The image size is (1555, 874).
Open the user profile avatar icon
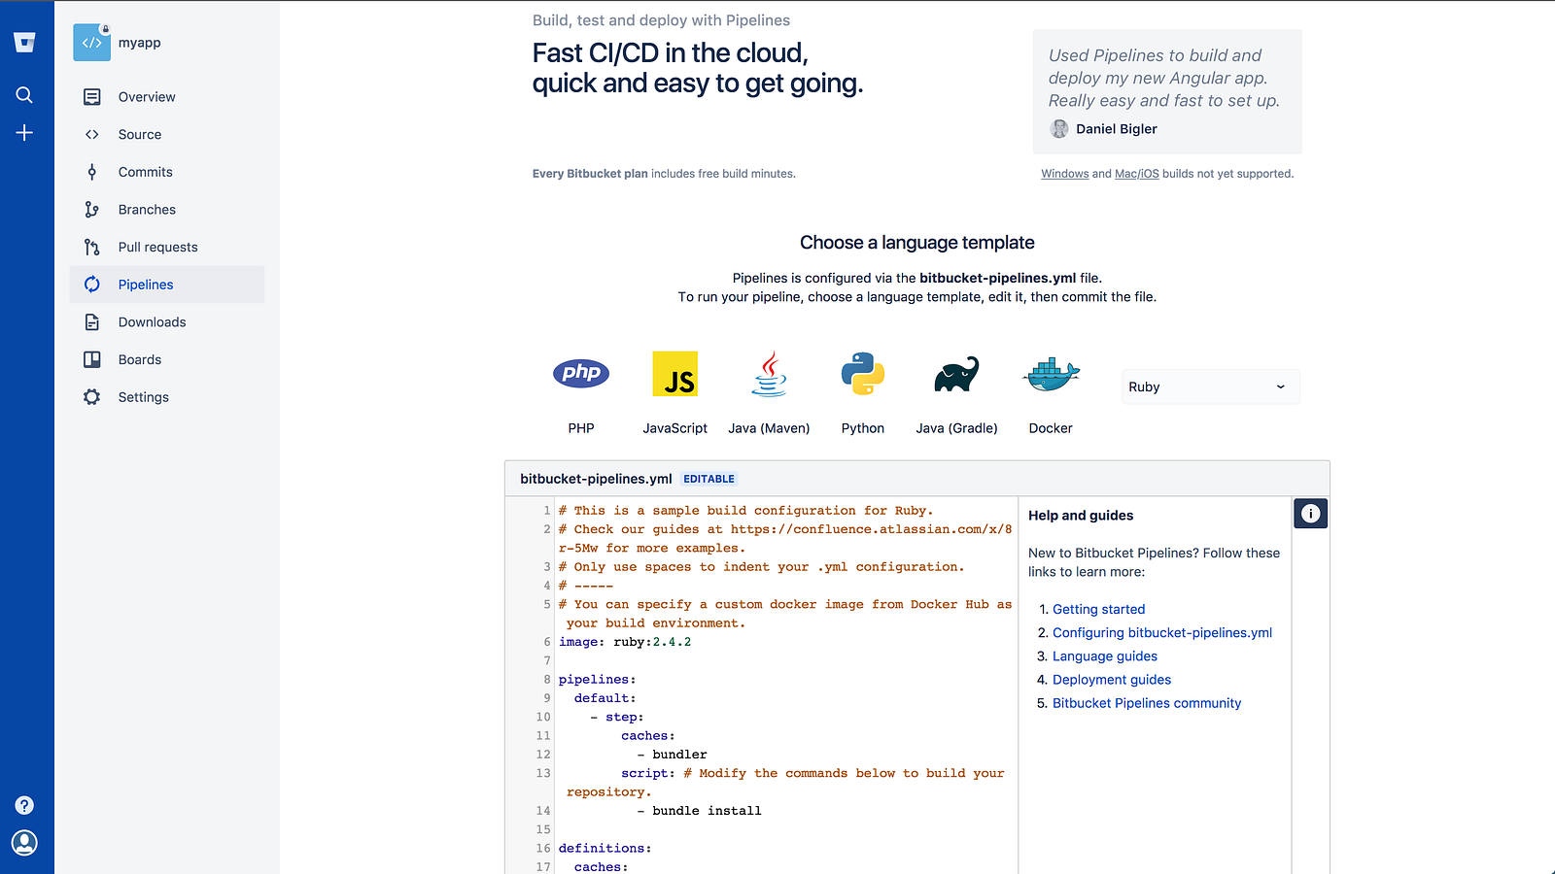pos(24,842)
